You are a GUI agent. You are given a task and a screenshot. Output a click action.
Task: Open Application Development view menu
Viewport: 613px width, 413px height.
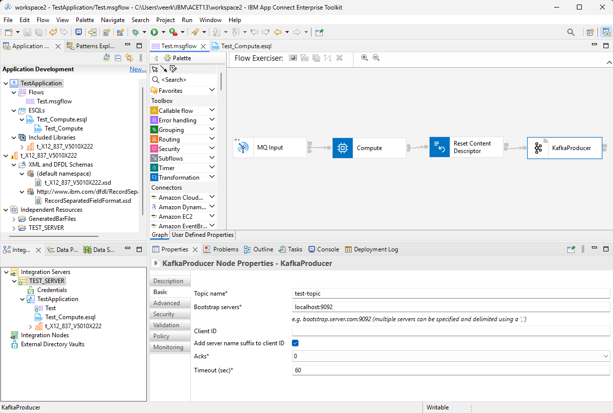(x=141, y=58)
